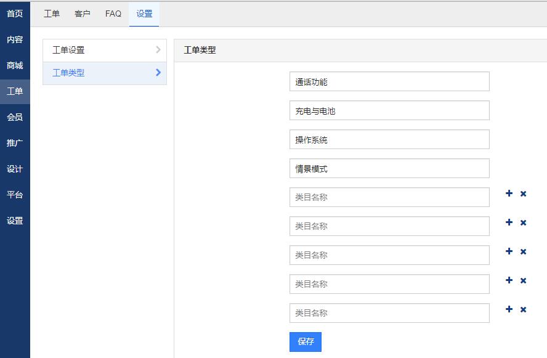The width and height of the screenshot is (547, 358).
Task: Focus the 情景模式 category input field
Action: [x=389, y=169]
